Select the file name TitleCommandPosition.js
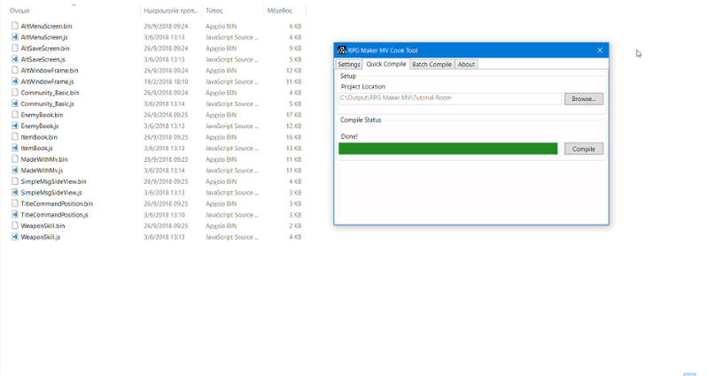This screenshot has width=709, height=376. (55, 215)
